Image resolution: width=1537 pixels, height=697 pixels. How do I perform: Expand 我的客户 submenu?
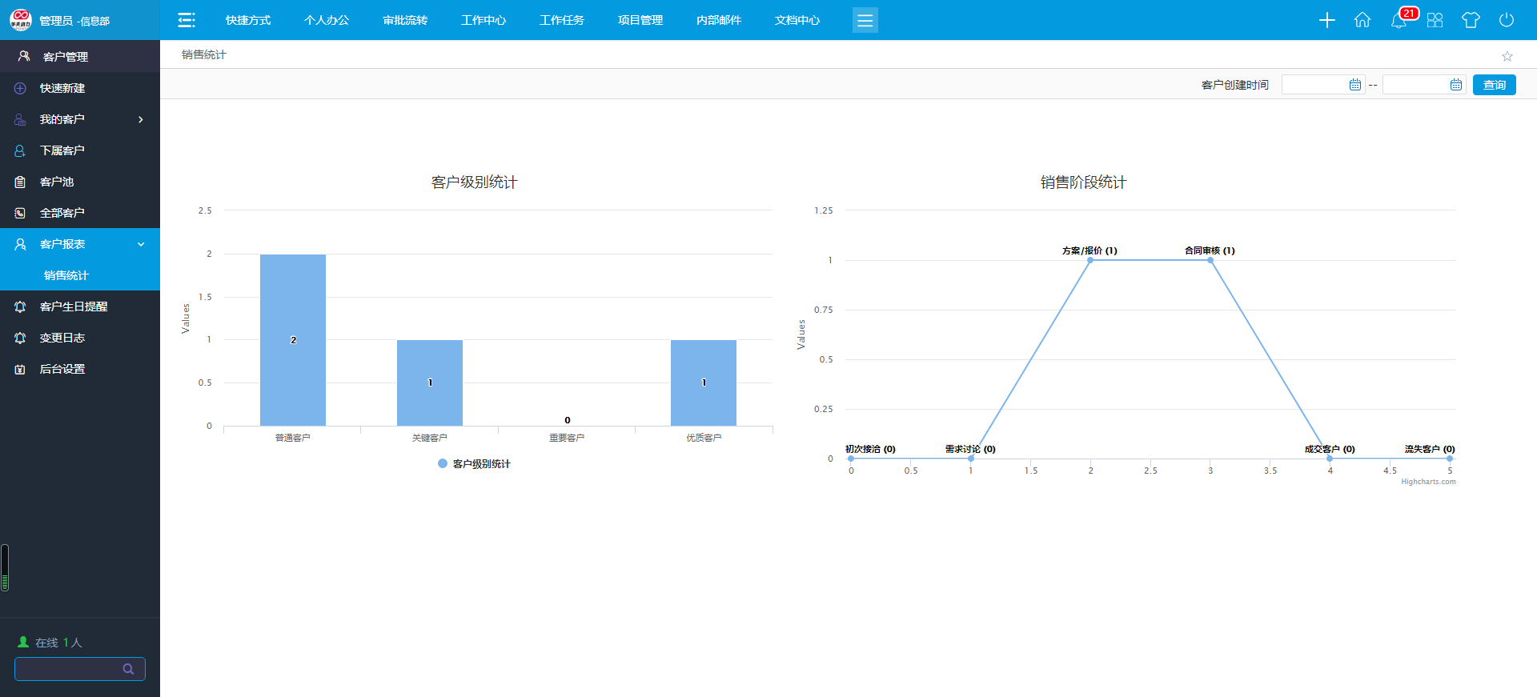[141, 119]
